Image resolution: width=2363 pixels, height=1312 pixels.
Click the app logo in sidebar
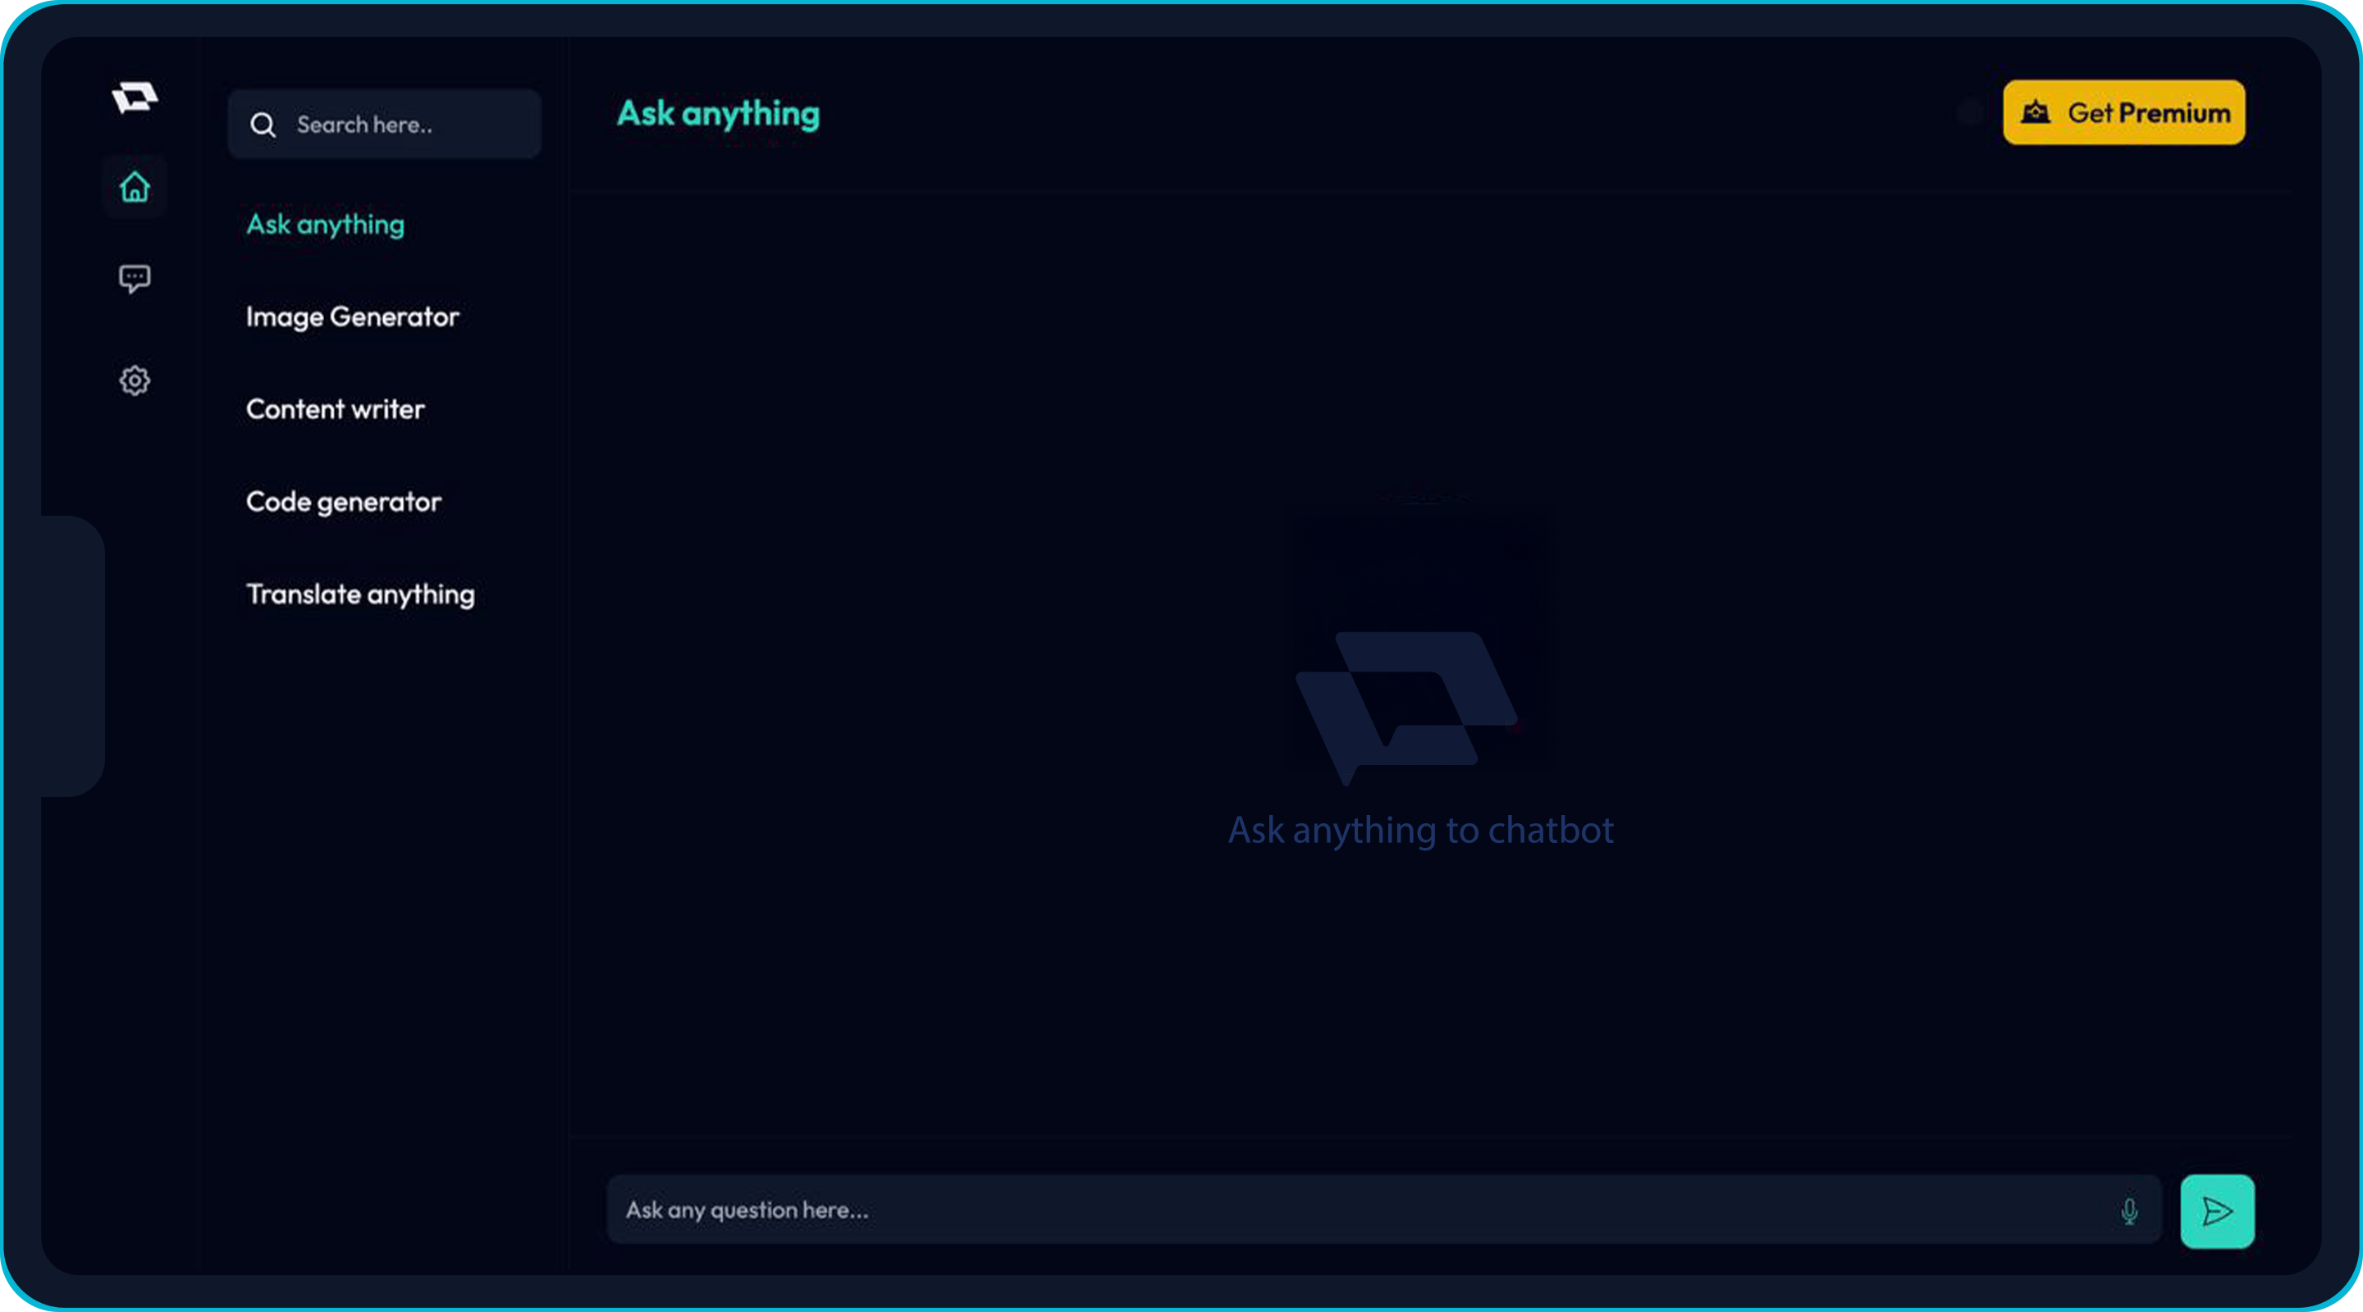tap(135, 96)
